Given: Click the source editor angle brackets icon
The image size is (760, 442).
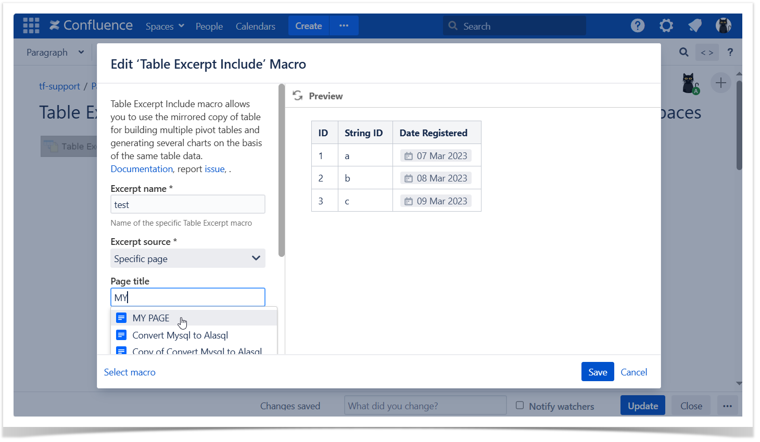Looking at the screenshot, I should tap(707, 52).
